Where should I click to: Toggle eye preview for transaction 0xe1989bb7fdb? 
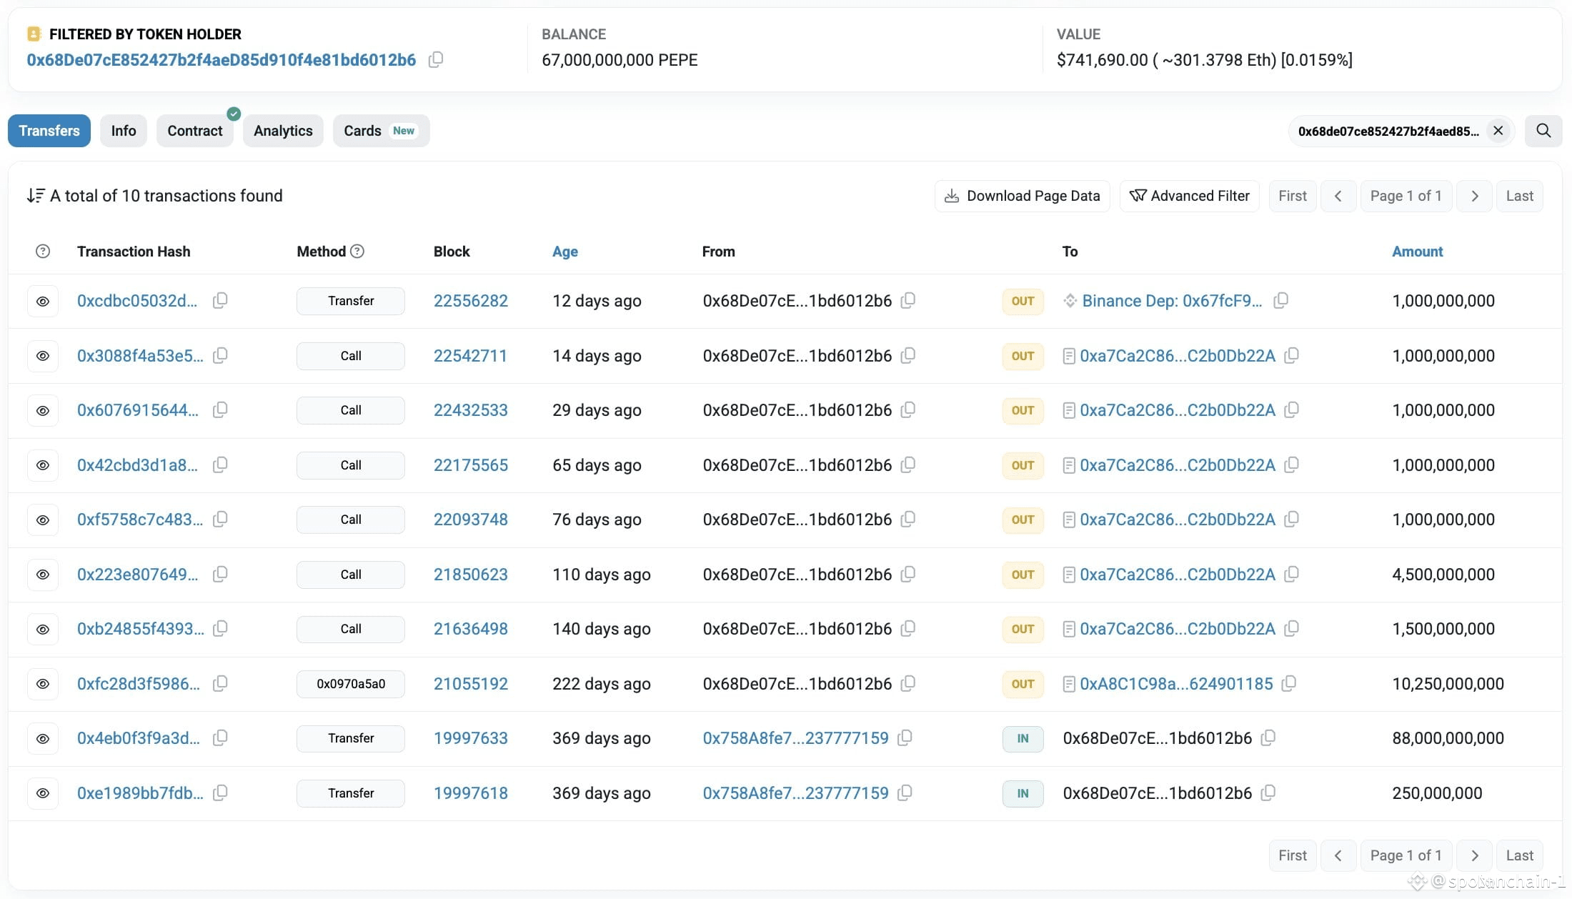coord(43,793)
